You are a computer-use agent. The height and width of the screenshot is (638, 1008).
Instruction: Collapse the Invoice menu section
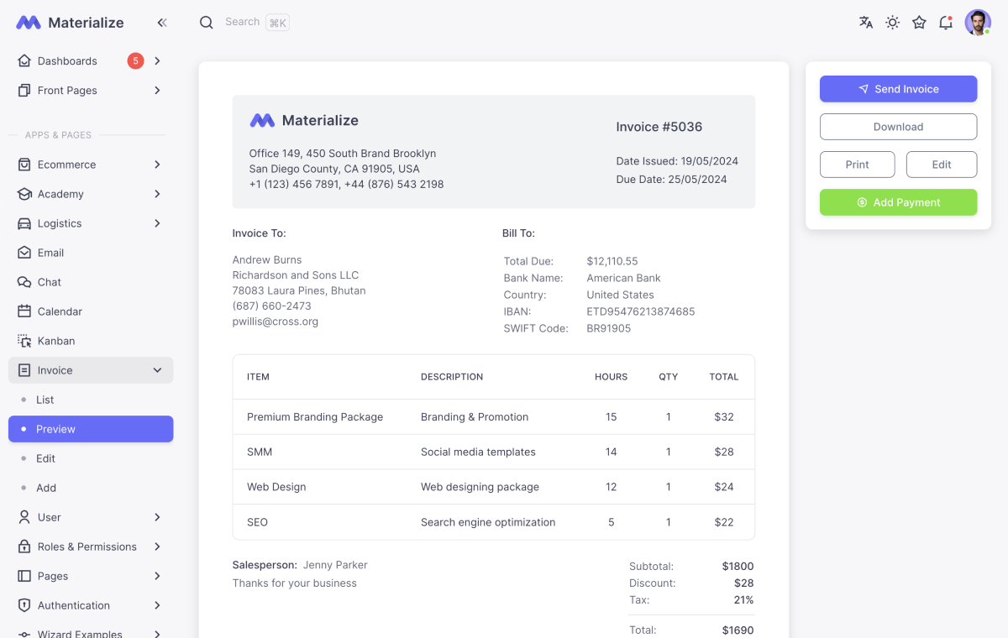tap(156, 369)
